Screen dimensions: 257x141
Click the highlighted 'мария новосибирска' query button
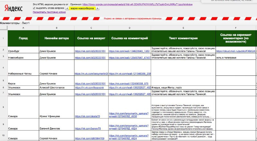82,8
